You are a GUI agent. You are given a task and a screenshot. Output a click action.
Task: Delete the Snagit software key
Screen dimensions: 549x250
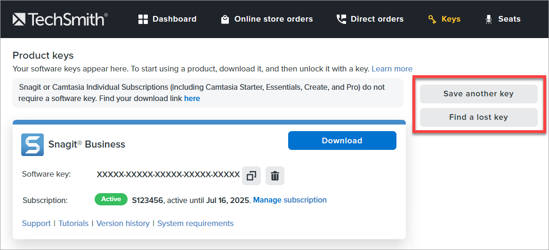point(275,176)
